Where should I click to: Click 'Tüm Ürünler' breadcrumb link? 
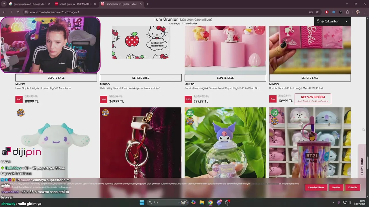click(191, 24)
